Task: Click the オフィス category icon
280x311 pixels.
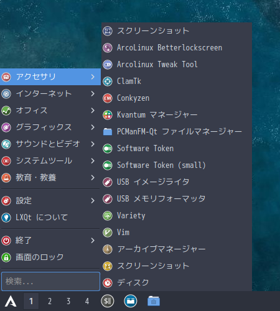Action: tap(6, 111)
